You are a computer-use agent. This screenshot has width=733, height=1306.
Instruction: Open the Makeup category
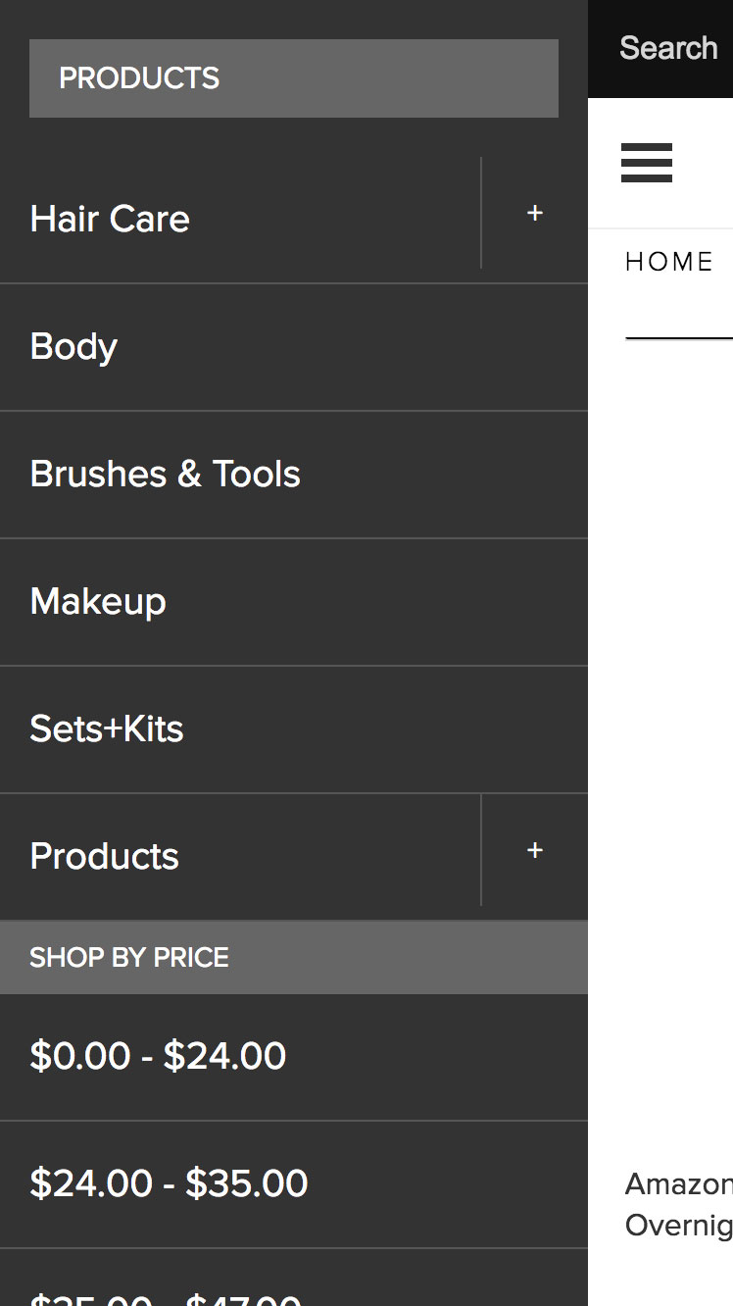click(98, 602)
